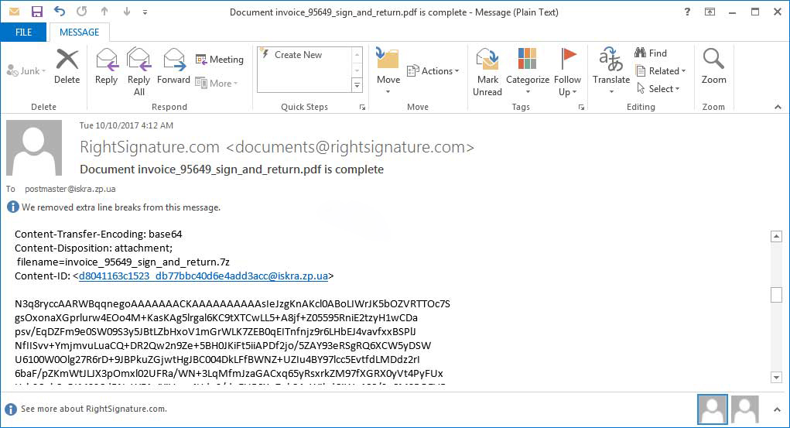Reply to the sender
The image size is (790, 428).
106,67
